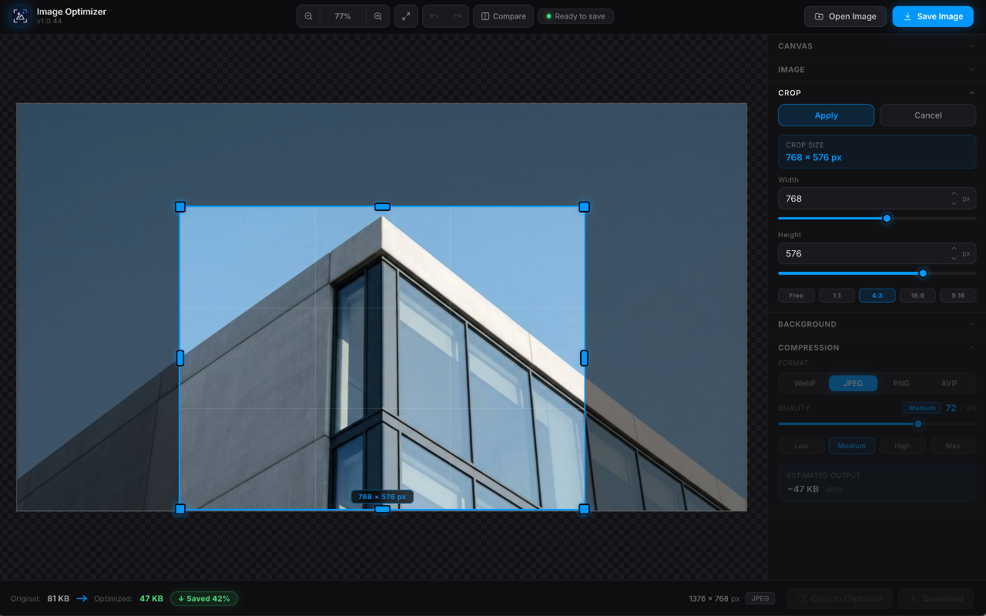
Task: Click the Save Image button
Action: click(x=933, y=16)
